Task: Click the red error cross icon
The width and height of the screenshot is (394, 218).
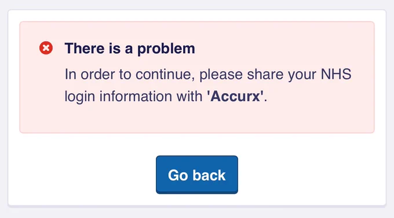Action: coord(46,48)
